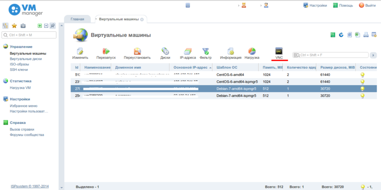Select the row with Debian-7-amd64-ispmgr5 unselected
The height and width of the screenshot is (190, 381).
pyautogui.click(x=224, y=96)
